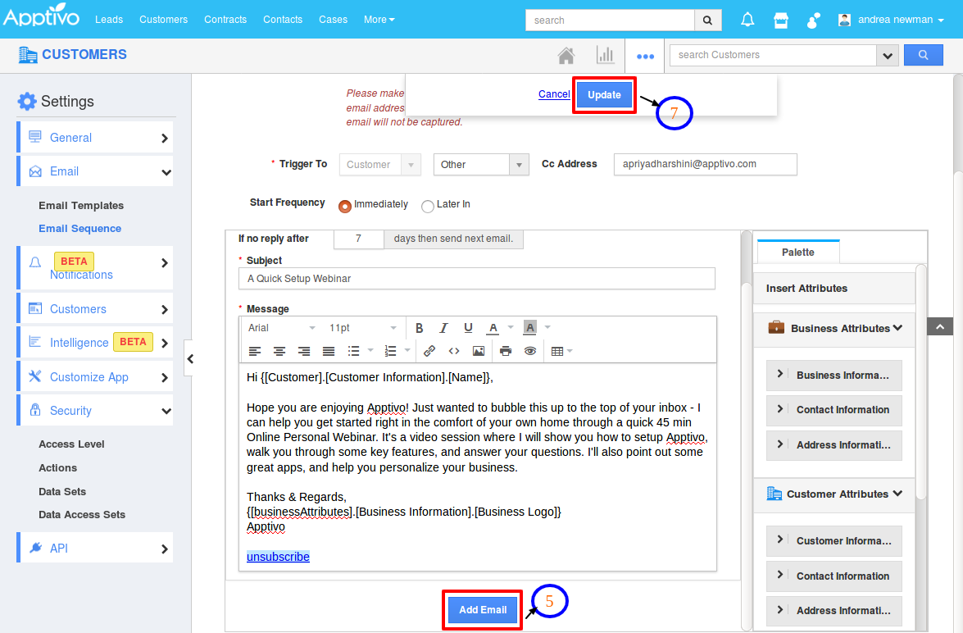The width and height of the screenshot is (963, 633).
Task: Open the Other trigger dropdown
Action: (481, 165)
